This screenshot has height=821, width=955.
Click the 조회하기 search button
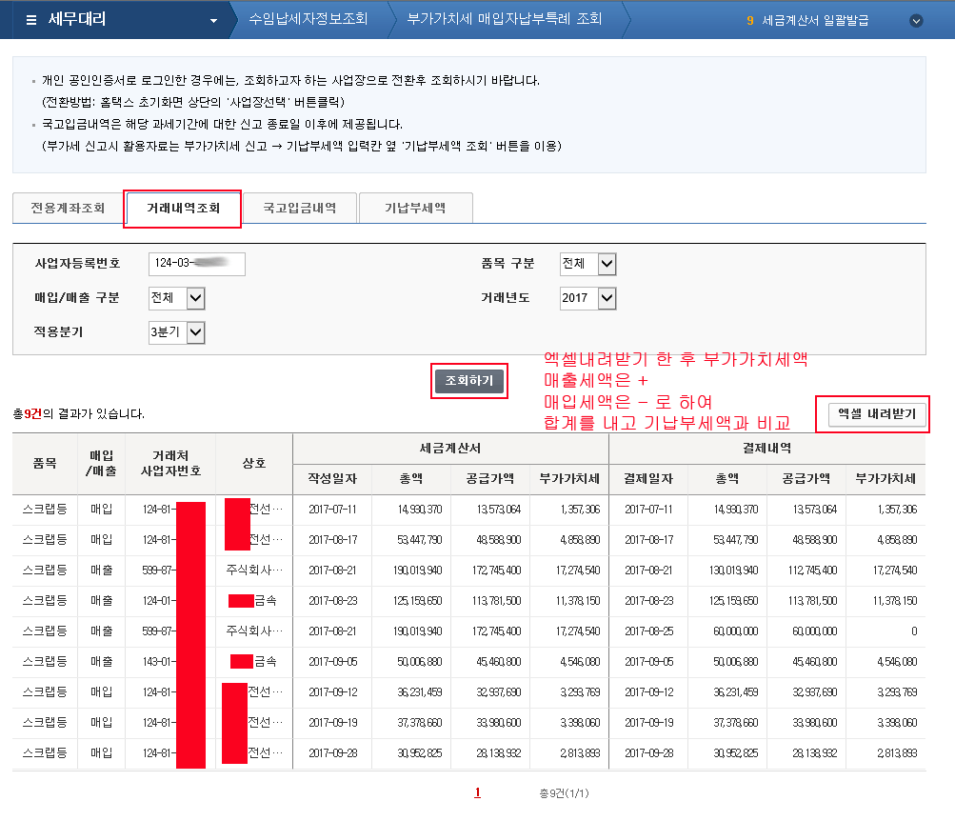[468, 381]
